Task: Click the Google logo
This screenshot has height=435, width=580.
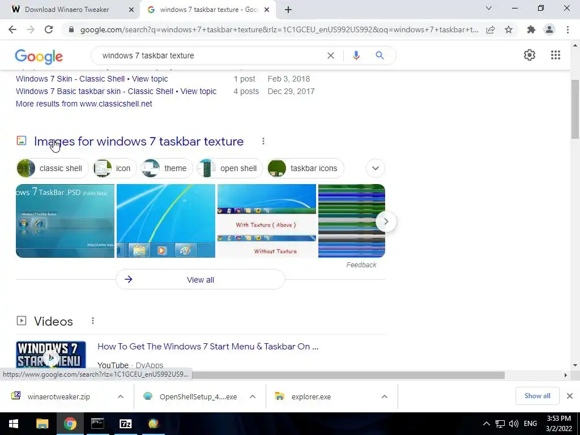Action: click(39, 56)
